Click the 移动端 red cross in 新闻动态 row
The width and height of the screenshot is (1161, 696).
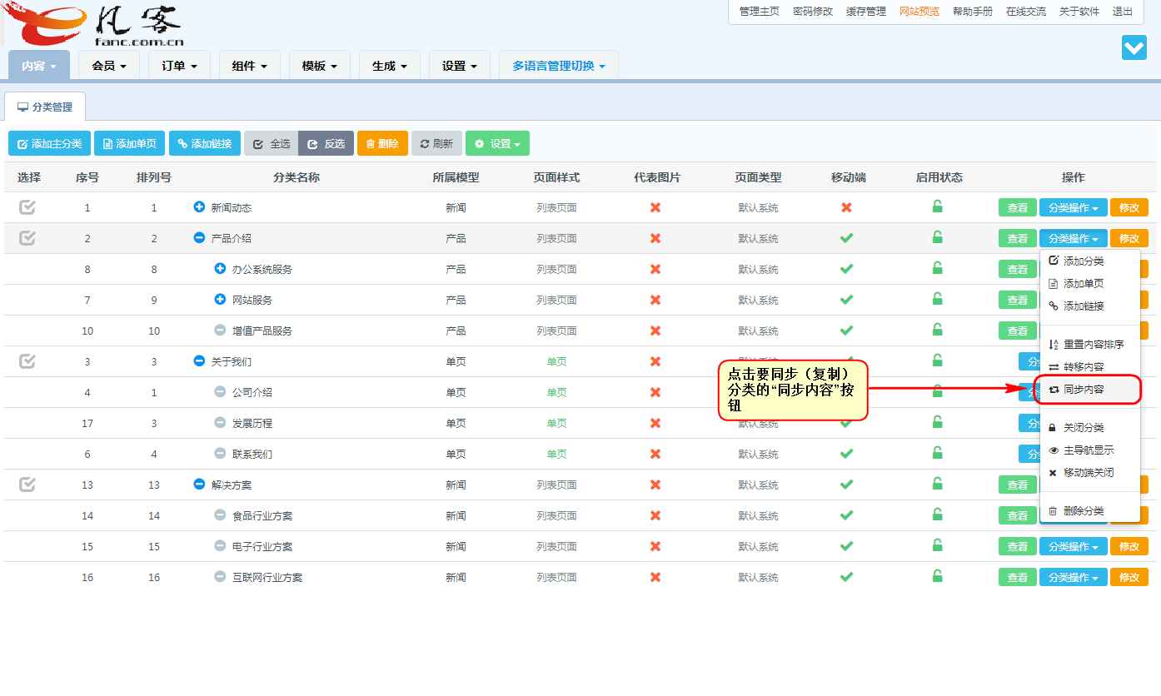click(846, 207)
